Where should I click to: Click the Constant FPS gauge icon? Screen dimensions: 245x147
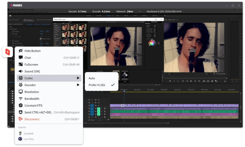(21, 105)
